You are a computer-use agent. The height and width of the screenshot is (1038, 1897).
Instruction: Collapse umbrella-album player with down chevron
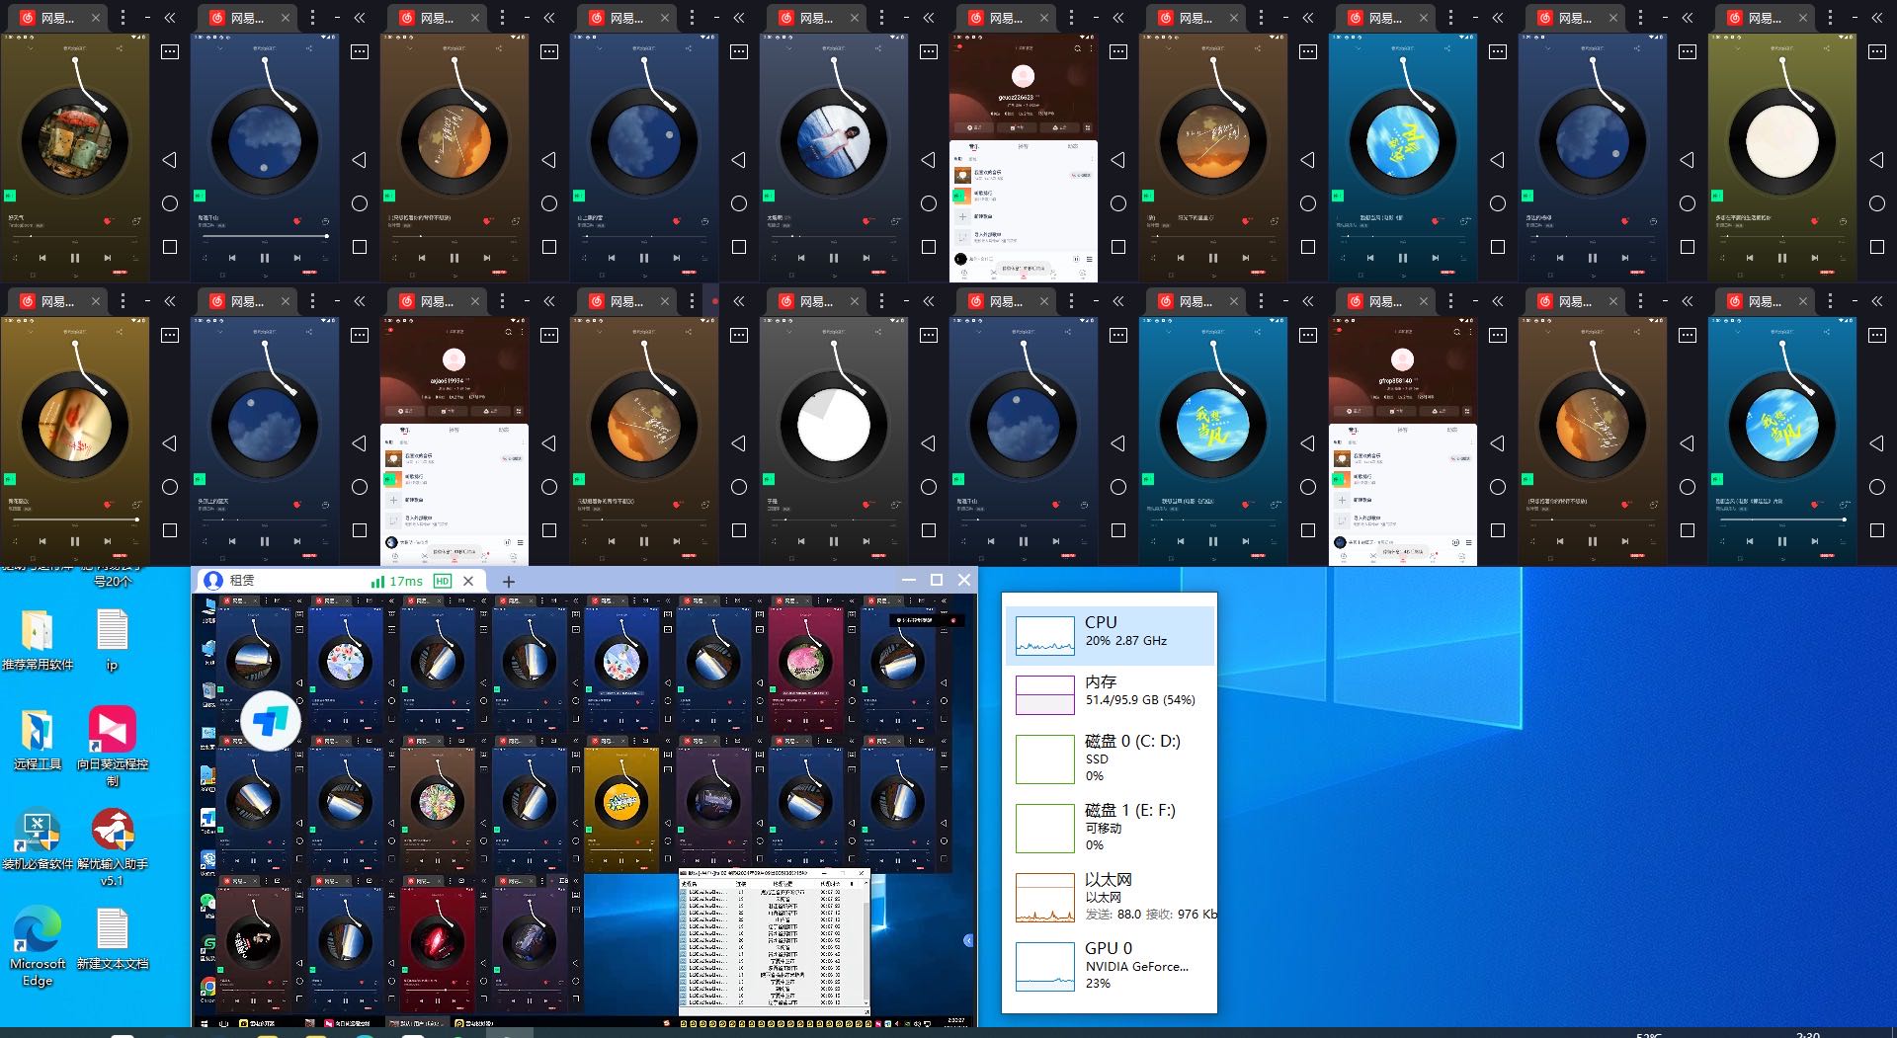(31, 47)
